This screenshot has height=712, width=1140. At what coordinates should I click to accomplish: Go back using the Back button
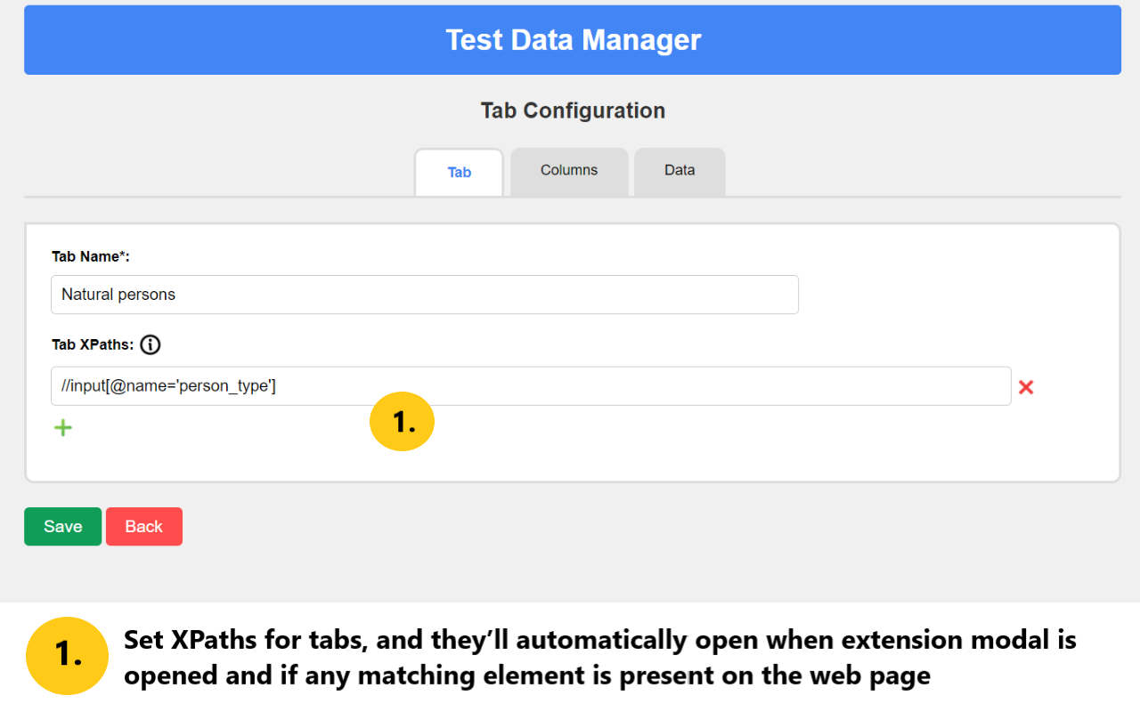143,526
